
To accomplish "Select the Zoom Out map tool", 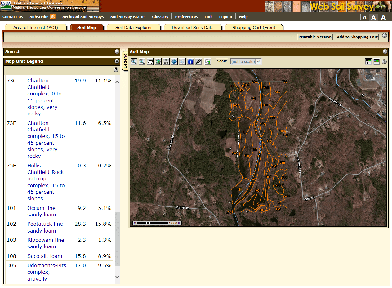I will coord(142,62).
